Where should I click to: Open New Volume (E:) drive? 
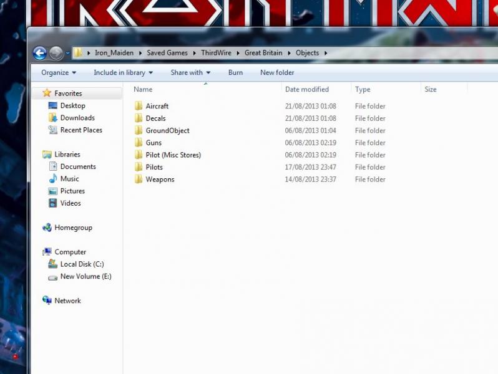coord(85,277)
